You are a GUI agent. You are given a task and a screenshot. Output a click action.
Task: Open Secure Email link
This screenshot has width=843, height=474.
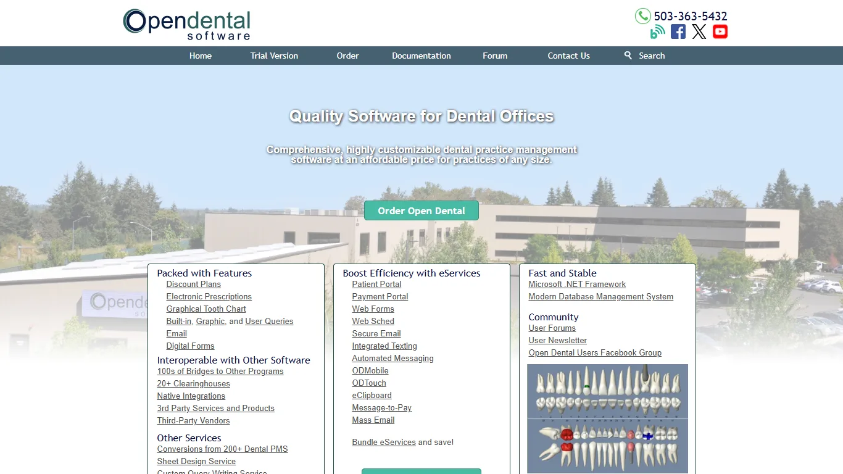pyautogui.click(x=376, y=334)
